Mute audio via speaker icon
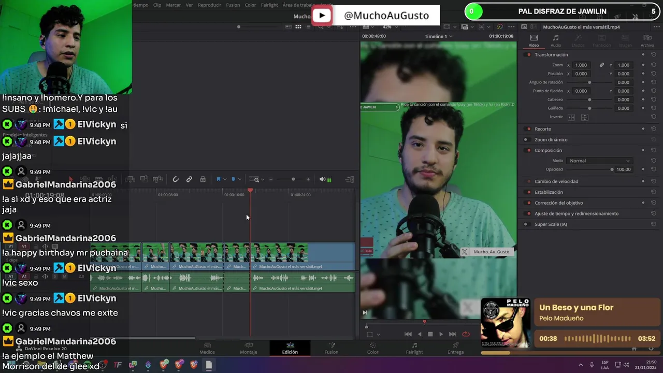 coord(322,179)
